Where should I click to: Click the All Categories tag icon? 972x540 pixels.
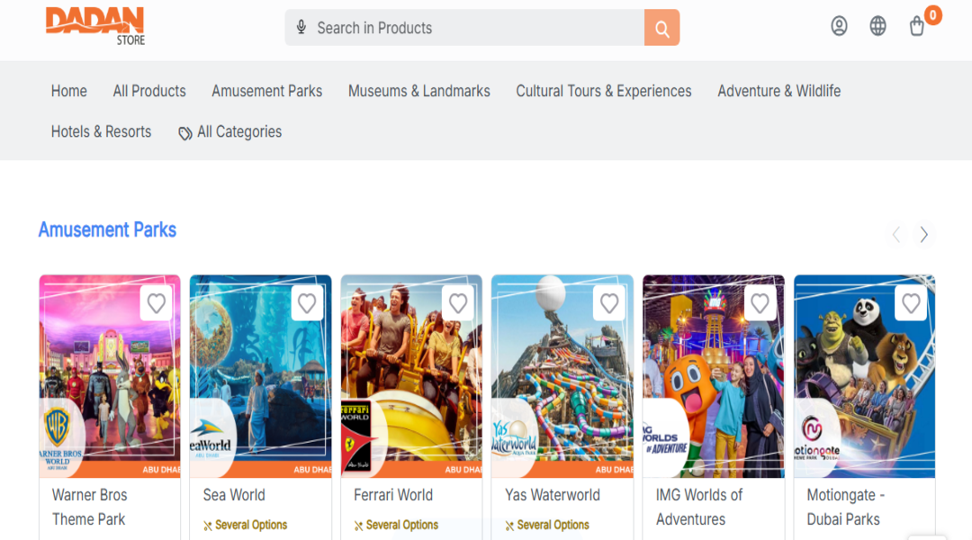click(x=184, y=132)
